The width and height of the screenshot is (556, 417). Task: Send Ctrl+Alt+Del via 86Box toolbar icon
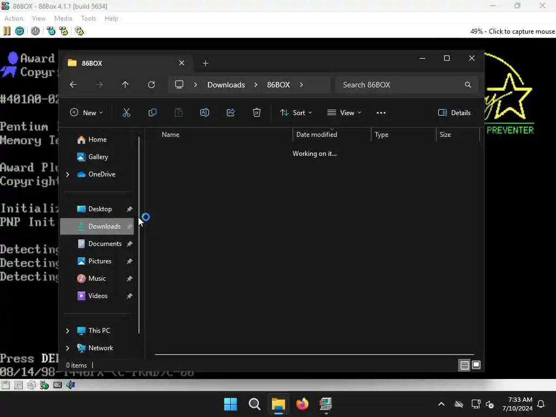[51, 31]
